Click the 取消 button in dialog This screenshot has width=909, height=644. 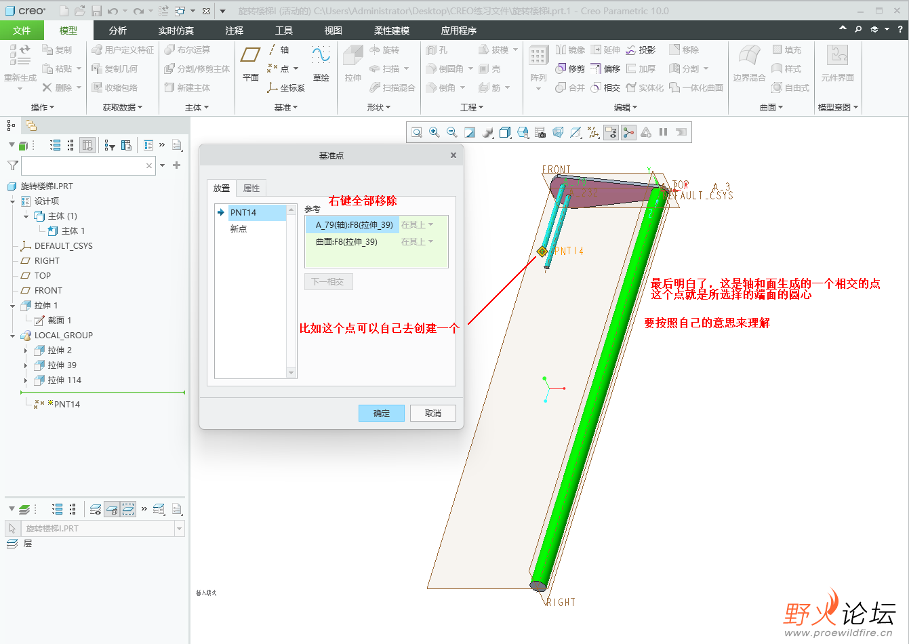(x=433, y=413)
